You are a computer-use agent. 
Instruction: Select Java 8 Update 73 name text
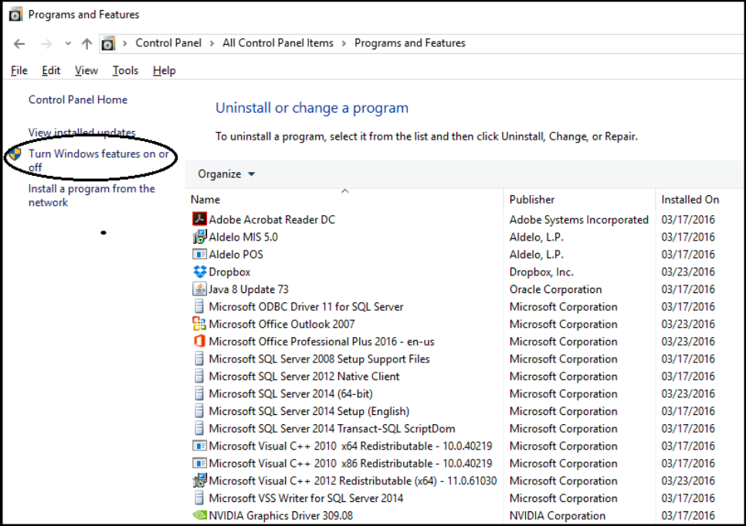tap(249, 289)
